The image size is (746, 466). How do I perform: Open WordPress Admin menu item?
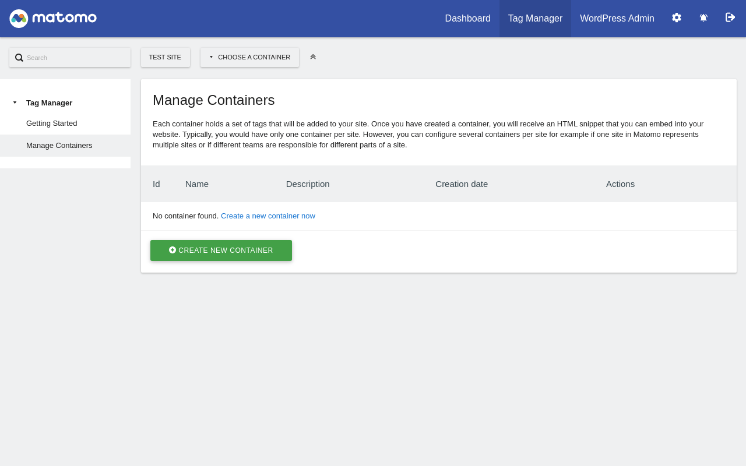(x=617, y=19)
